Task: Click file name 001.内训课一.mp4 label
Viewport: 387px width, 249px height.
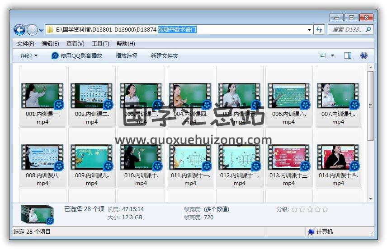Action: click(x=42, y=118)
